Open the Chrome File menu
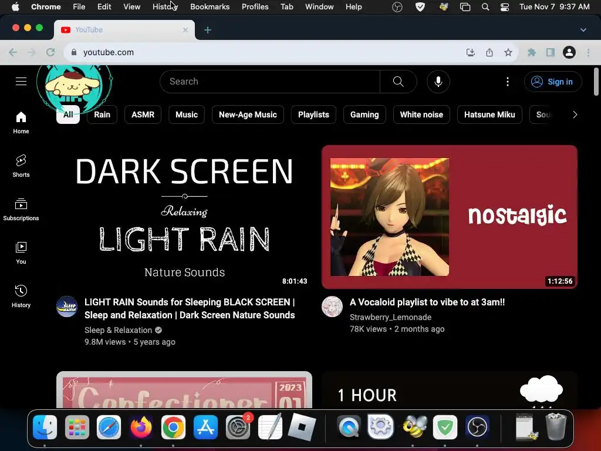This screenshot has width=601, height=451. pyautogui.click(x=79, y=7)
